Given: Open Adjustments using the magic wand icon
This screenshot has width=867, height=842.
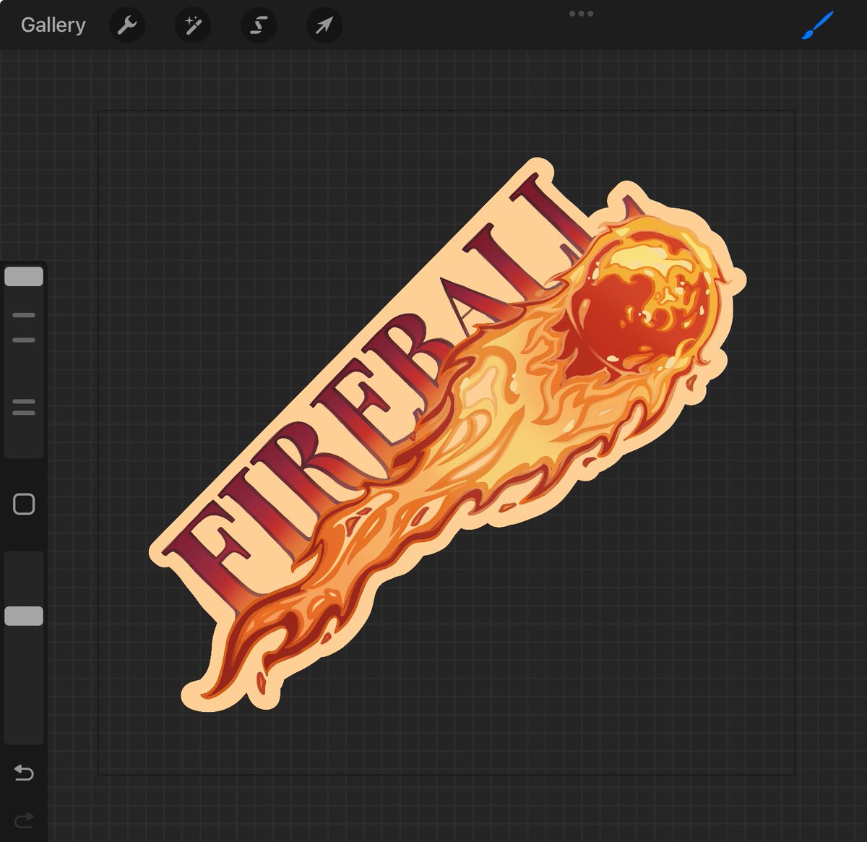Looking at the screenshot, I should pos(192,25).
